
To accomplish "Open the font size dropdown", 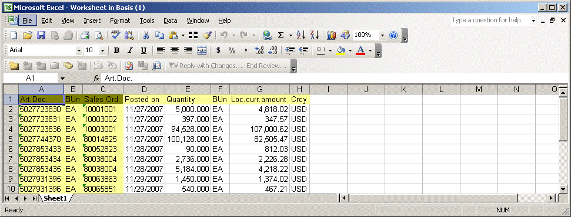I will pyautogui.click(x=102, y=50).
